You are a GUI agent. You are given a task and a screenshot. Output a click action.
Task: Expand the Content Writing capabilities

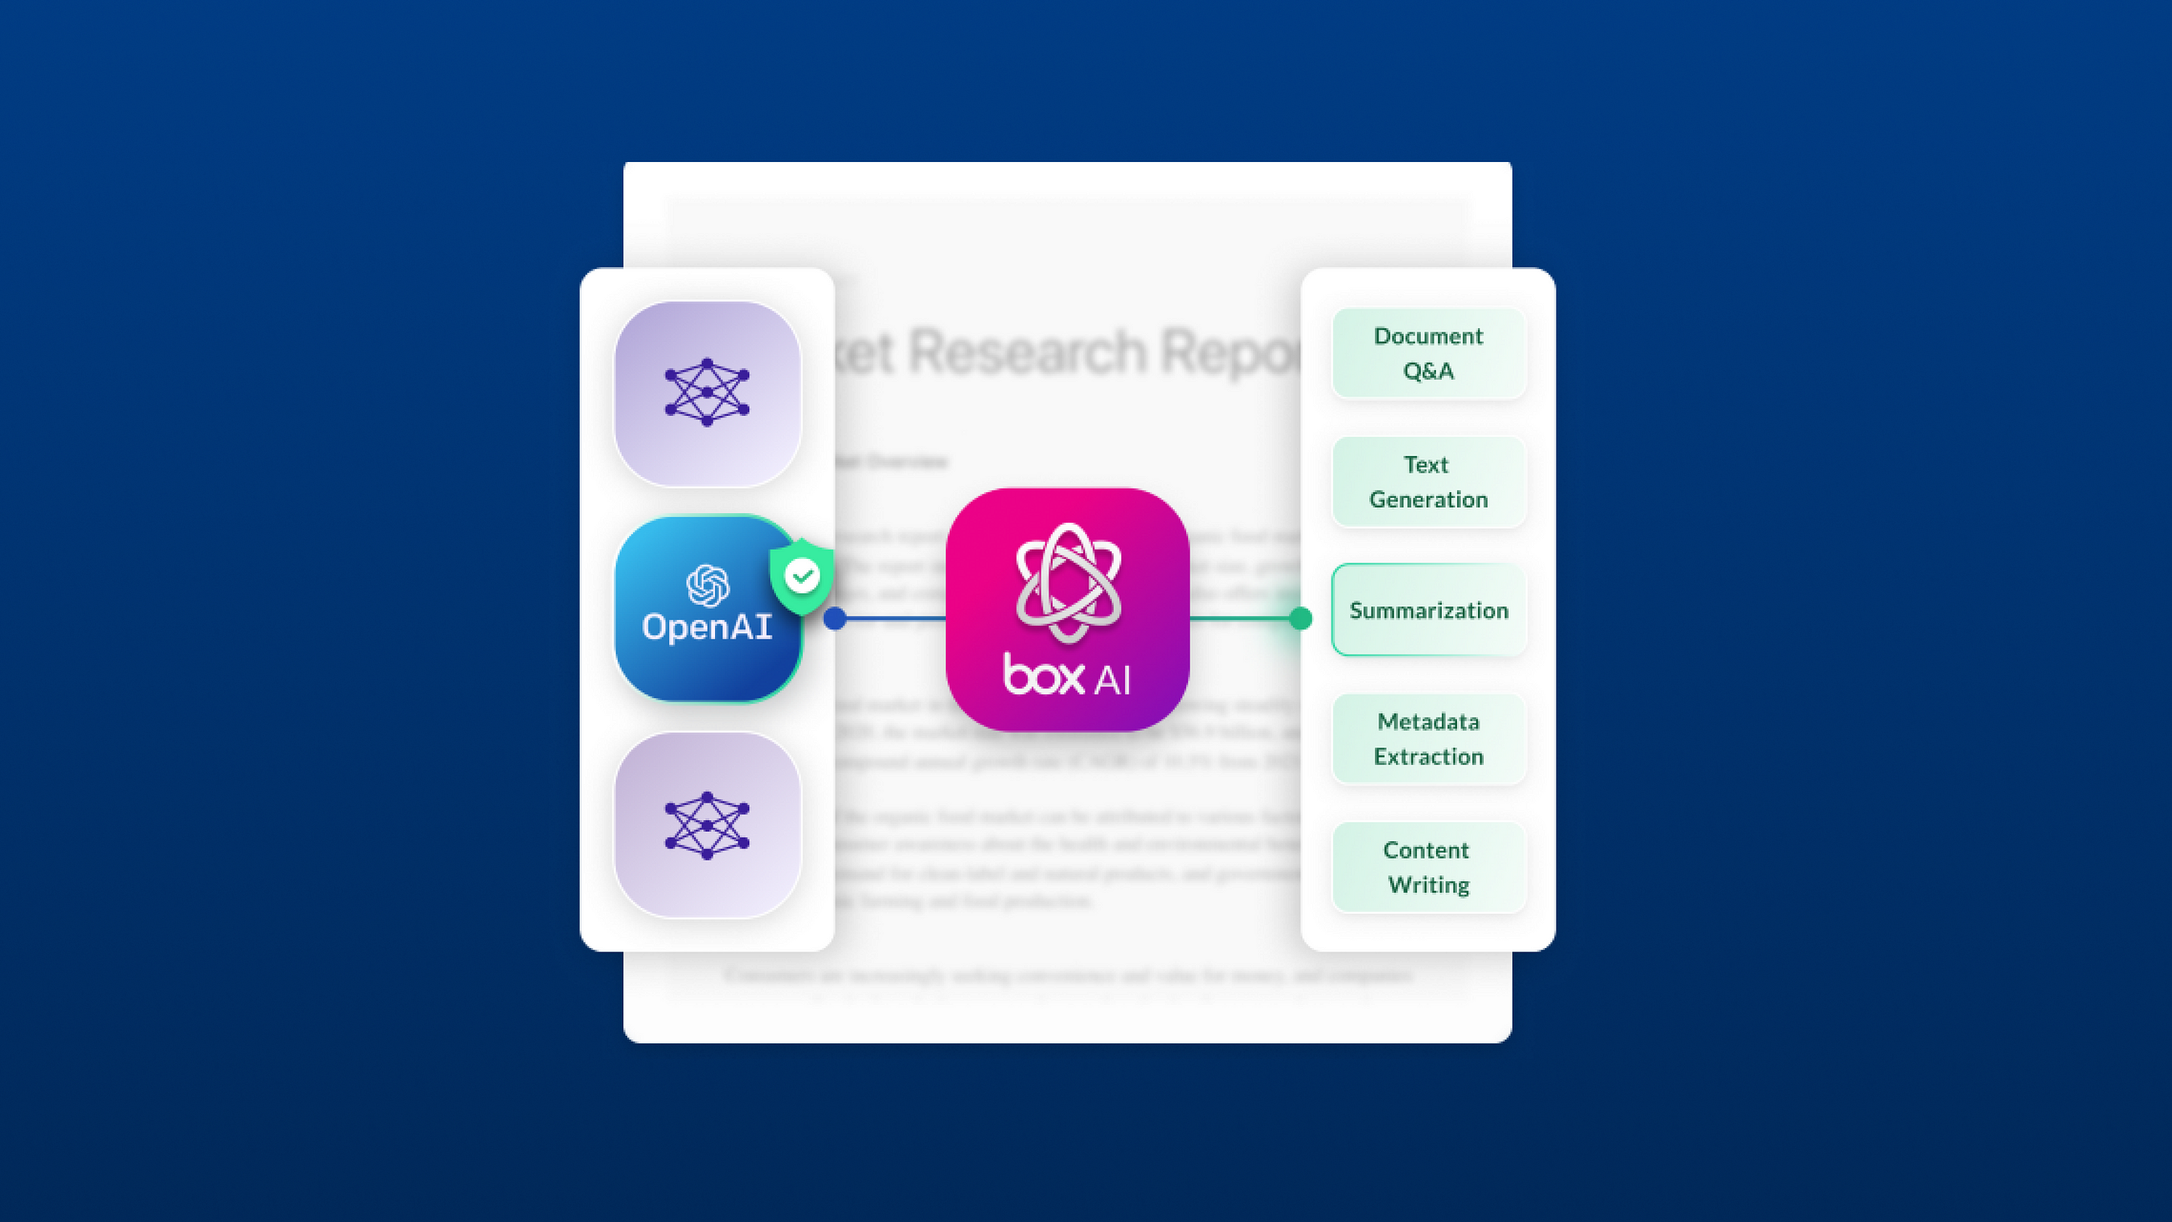tap(1426, 867)
